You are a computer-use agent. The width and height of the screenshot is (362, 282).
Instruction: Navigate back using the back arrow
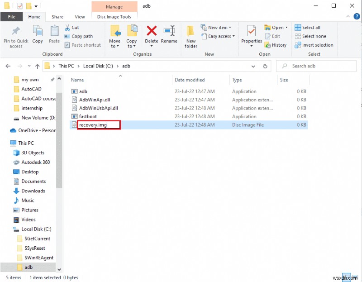[x=8, y=66]
